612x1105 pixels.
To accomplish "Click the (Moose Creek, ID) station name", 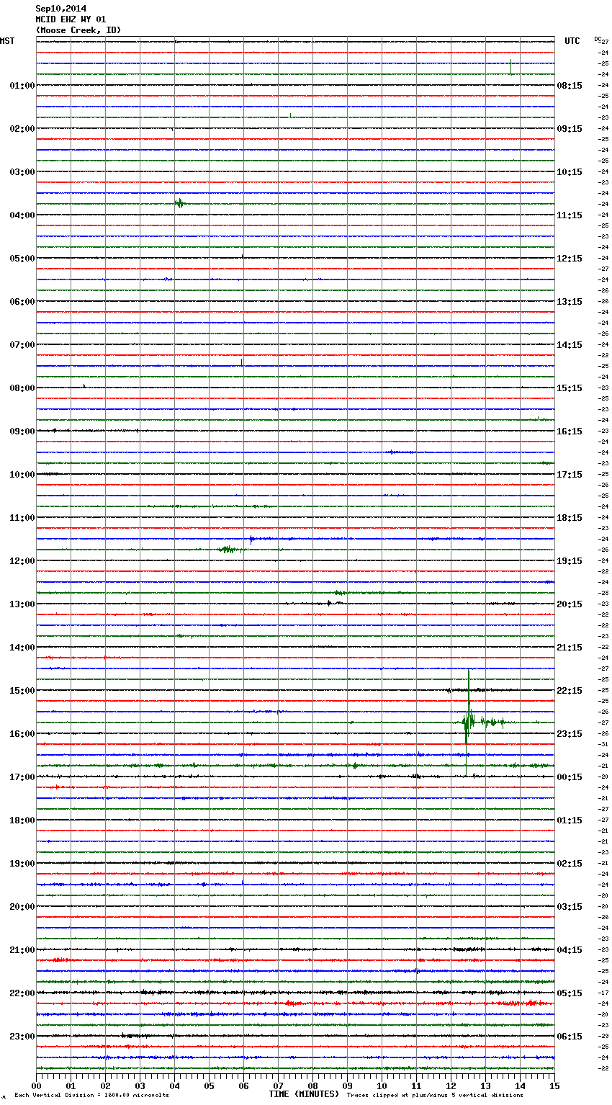I will (78, 30).
